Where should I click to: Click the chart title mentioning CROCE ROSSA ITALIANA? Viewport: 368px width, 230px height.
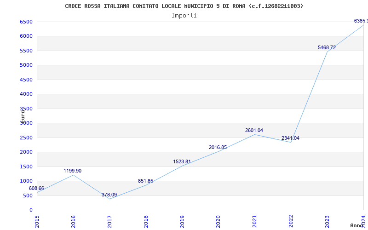[184, 6]
